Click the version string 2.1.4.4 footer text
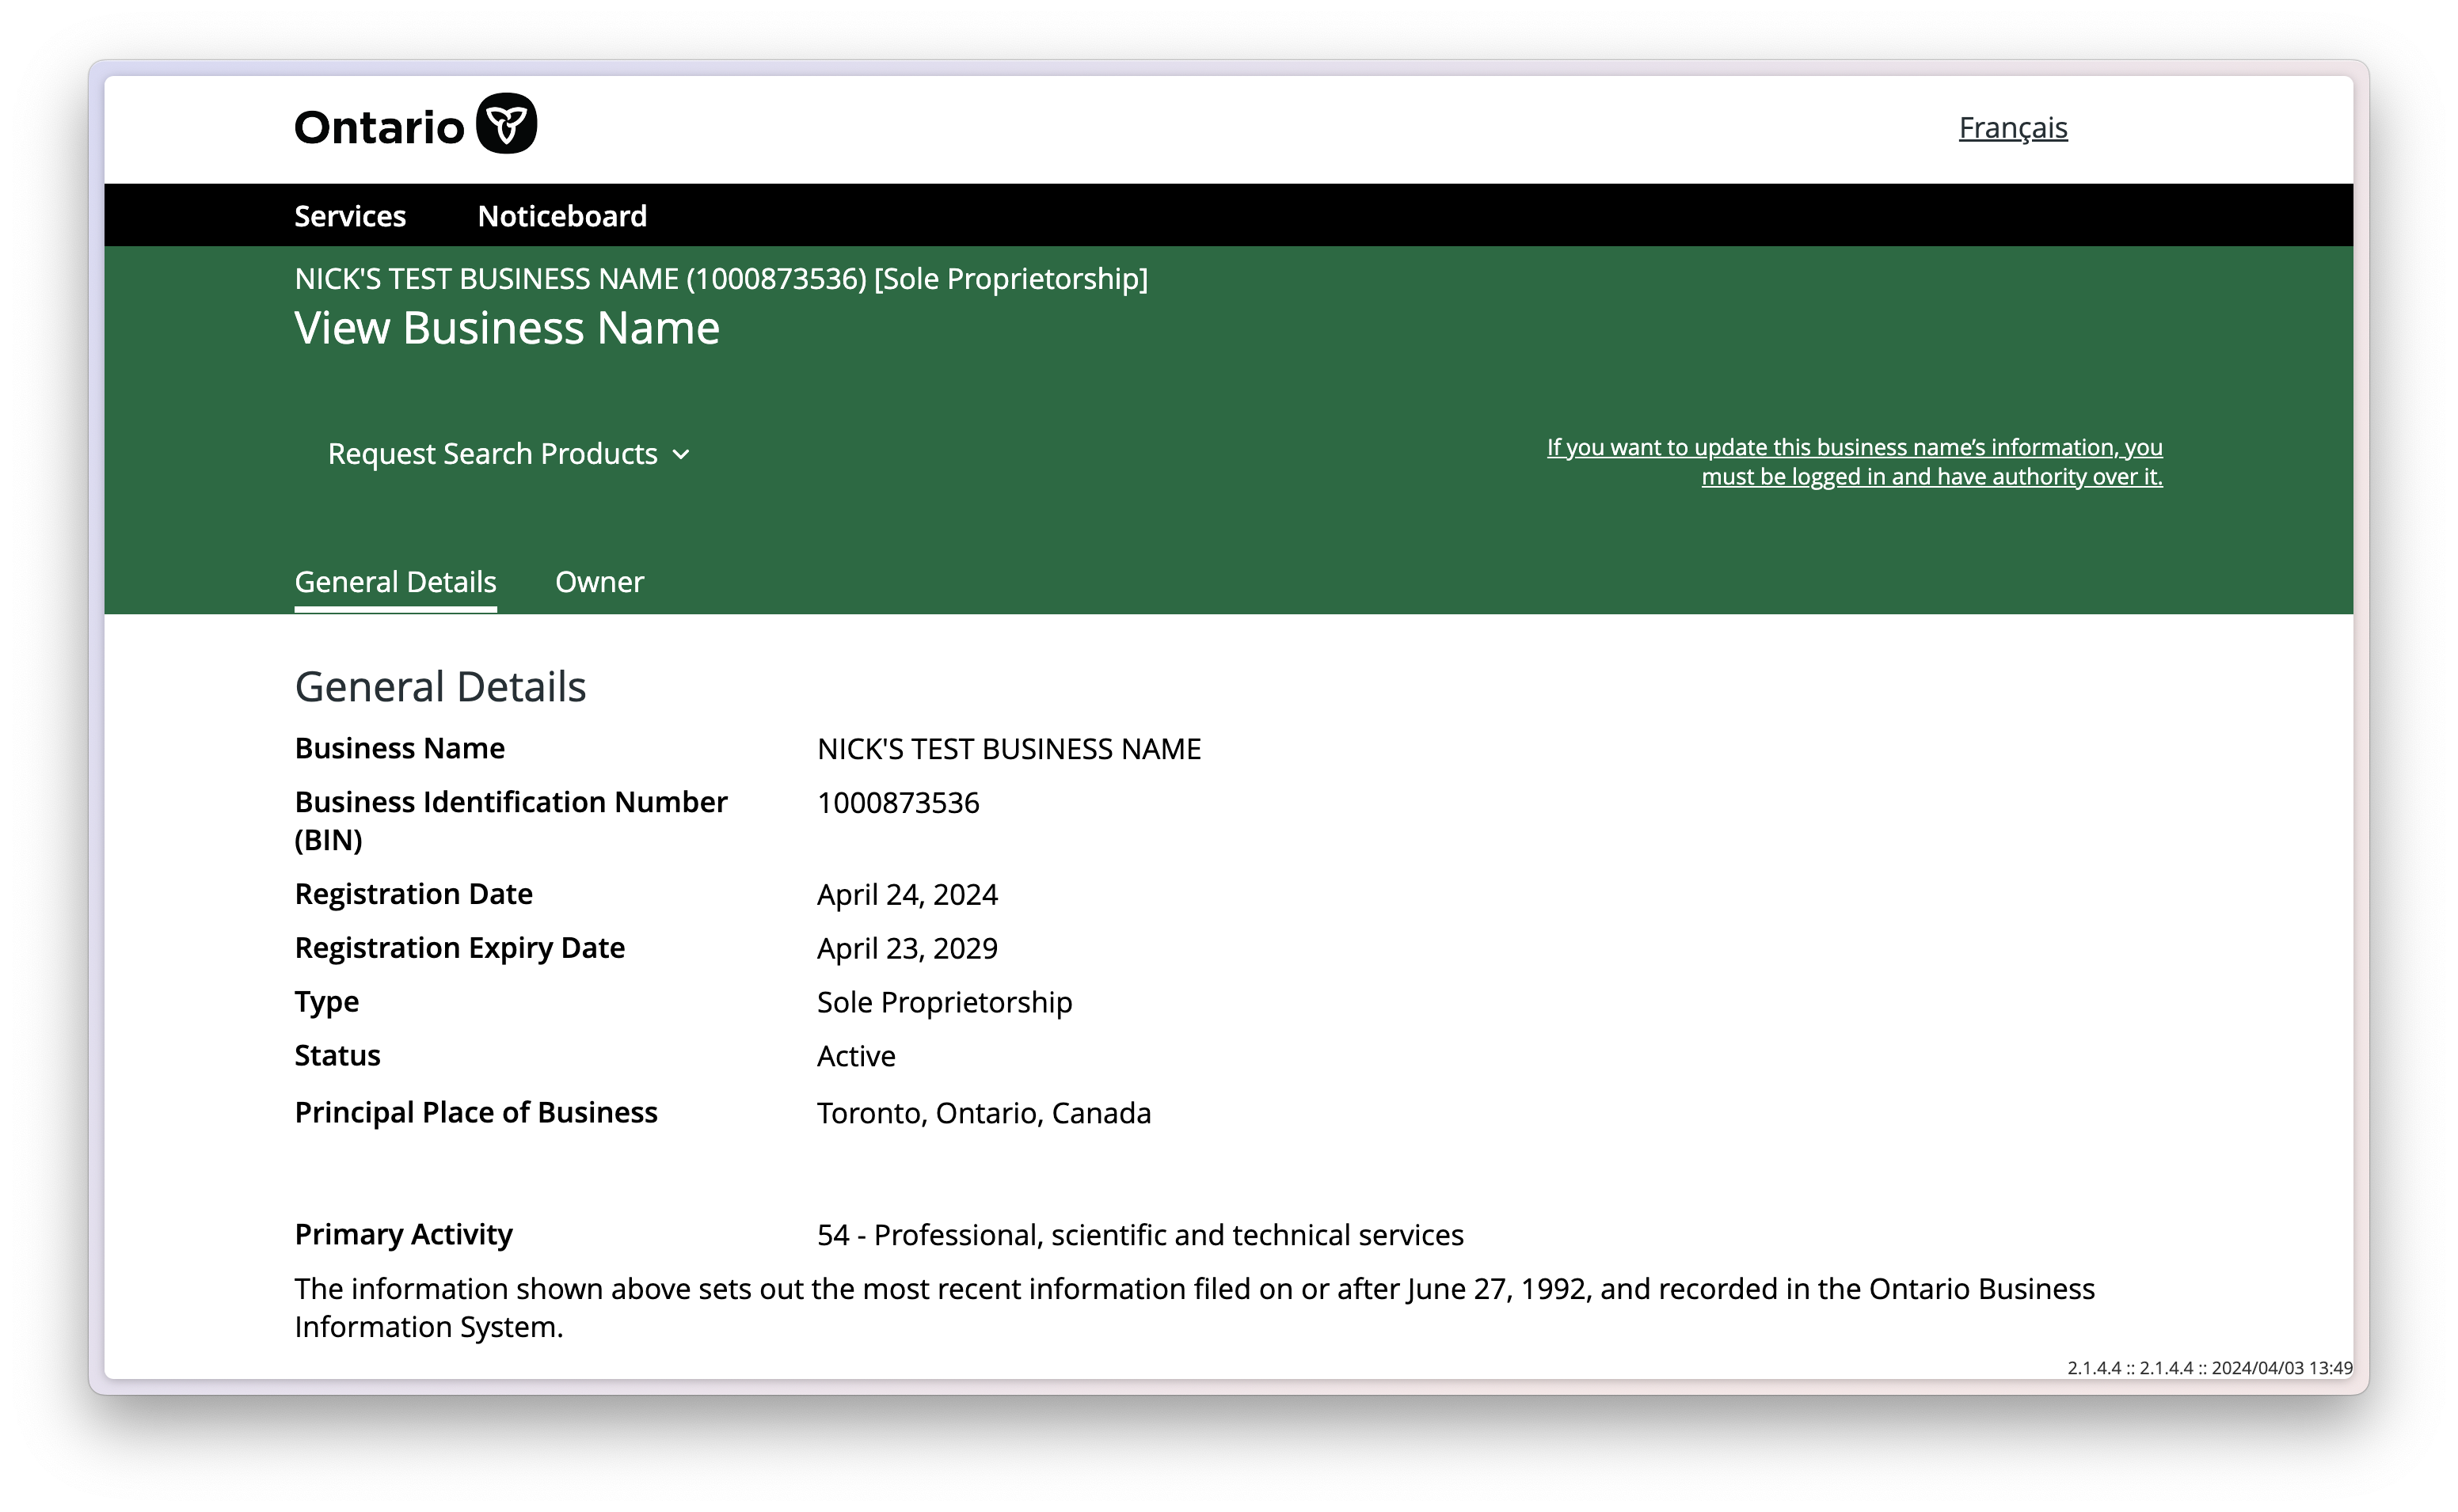2458x1512 pixels. [x=2210, y=1368]
